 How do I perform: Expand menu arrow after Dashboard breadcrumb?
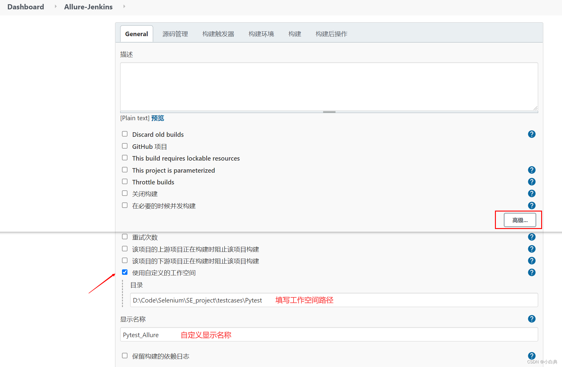click(x=56, y=6)
